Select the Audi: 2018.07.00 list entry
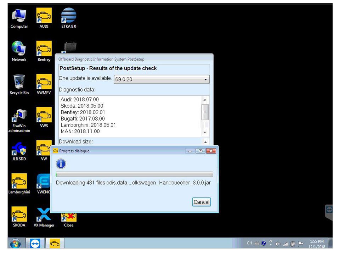The width and height of the screenshot is (340, 257). (x=80, y=100)
